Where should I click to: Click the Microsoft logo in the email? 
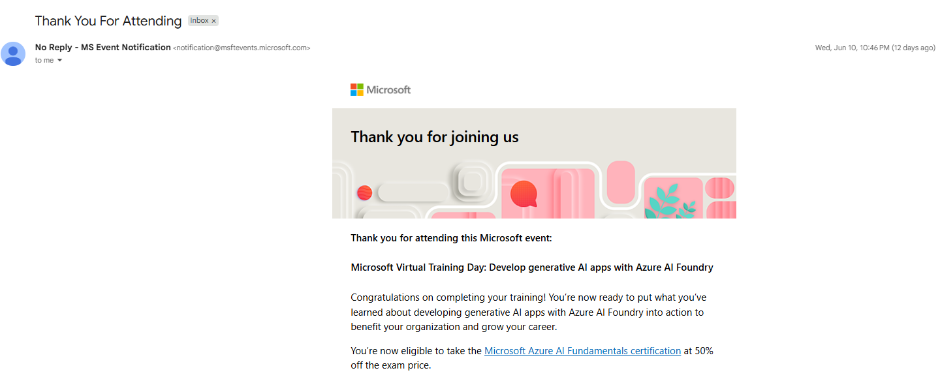(381, 89)
